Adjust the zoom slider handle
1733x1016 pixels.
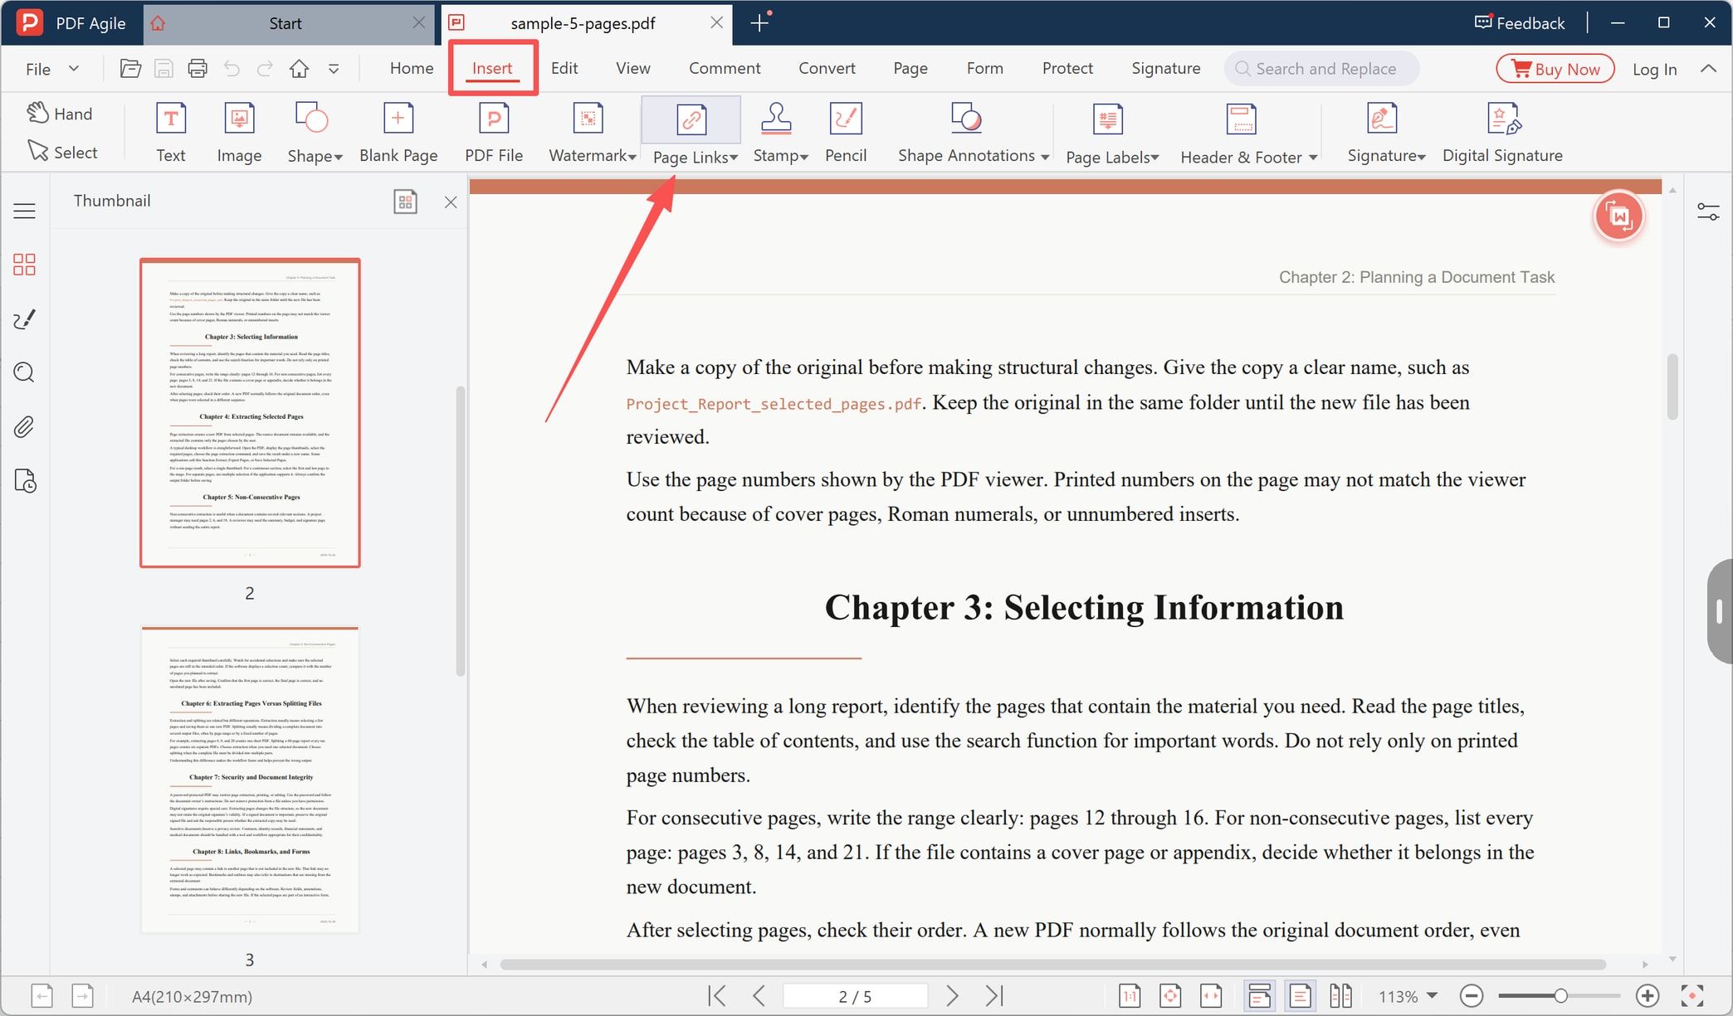[x=1560, y=995]
